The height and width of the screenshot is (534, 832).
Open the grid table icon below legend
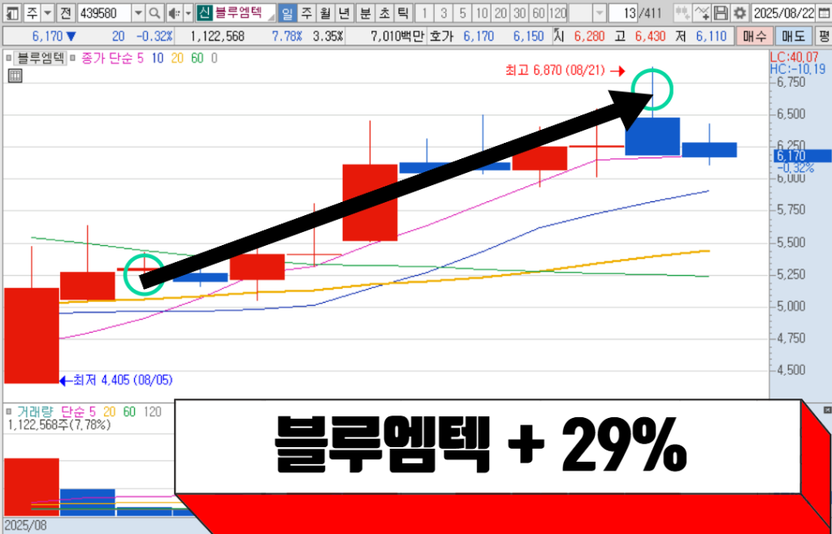pos(15,75)
